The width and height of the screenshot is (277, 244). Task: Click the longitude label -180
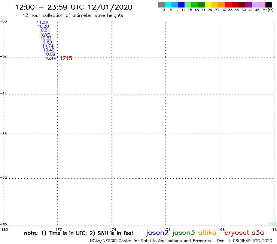click(x=4, y=230)
